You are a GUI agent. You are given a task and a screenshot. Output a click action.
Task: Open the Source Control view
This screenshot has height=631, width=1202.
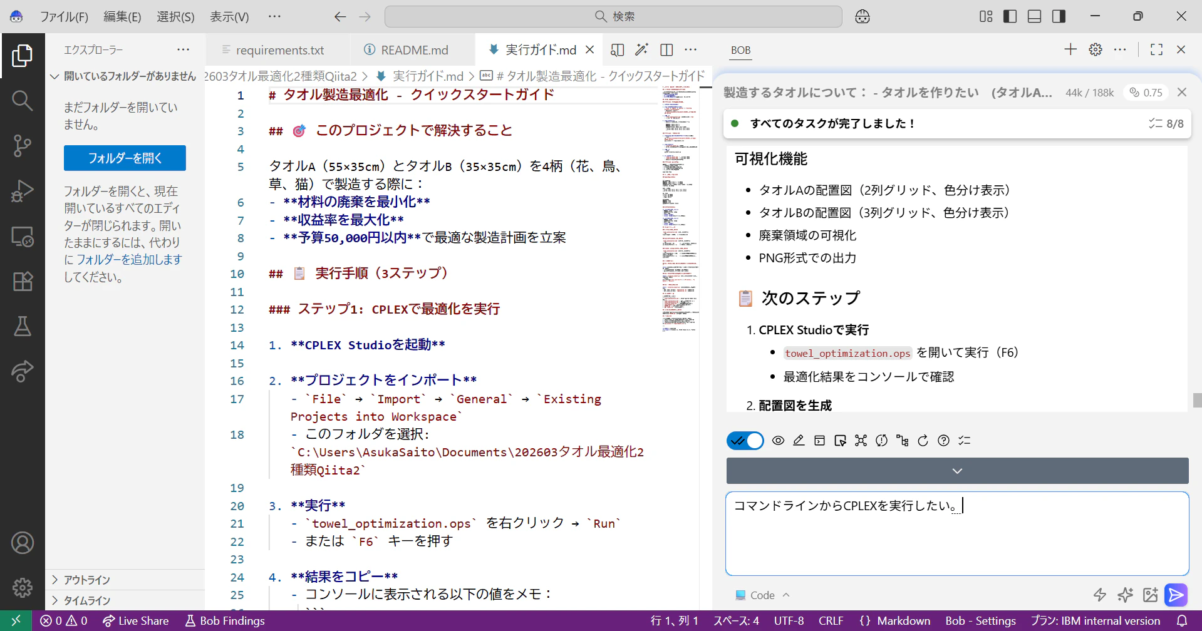click(22, 145)
